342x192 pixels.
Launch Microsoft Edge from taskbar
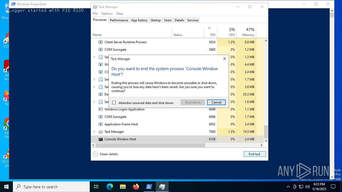110,187
